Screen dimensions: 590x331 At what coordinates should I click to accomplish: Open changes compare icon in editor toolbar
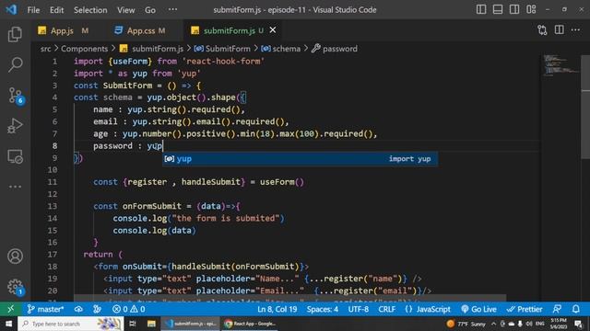(542, 30)
